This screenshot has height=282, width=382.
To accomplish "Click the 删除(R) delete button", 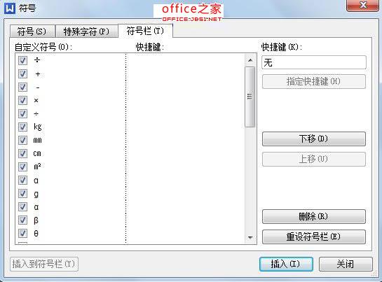I will [314, 216].
